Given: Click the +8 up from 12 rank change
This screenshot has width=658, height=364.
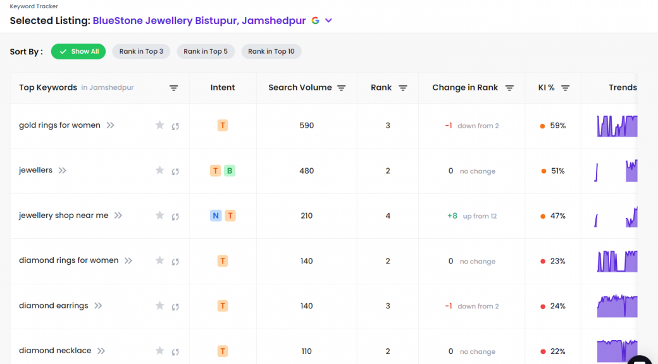Looking at the screenshot, I should (x=472, y=215).
